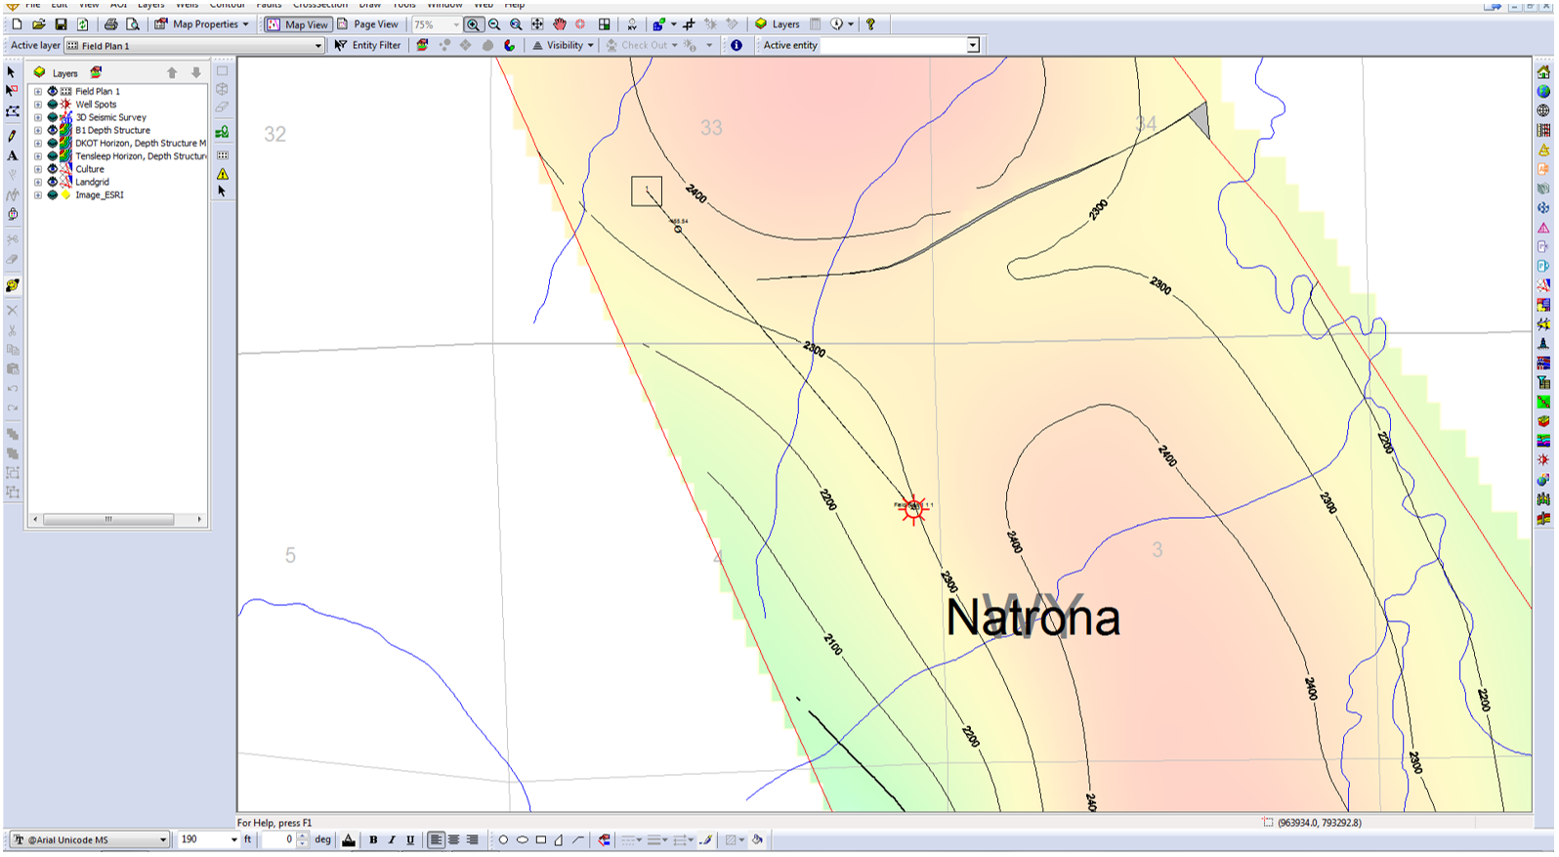Open the Help question mark icon

coord(870,24)
